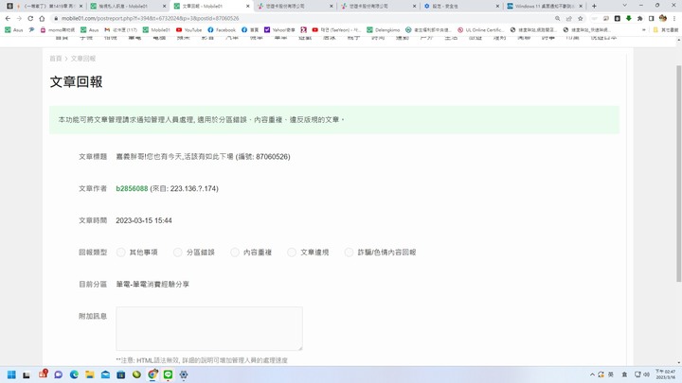Open the Mail app in the taskbar
682x383 pixels.
(105, 374)
